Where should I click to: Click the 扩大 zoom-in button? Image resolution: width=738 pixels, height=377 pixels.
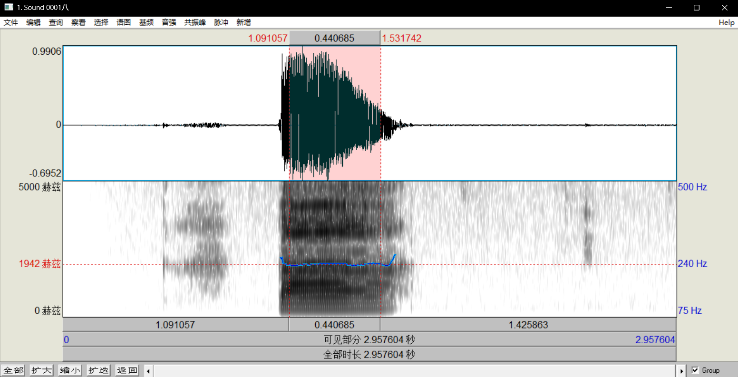(x=41, y=370)
